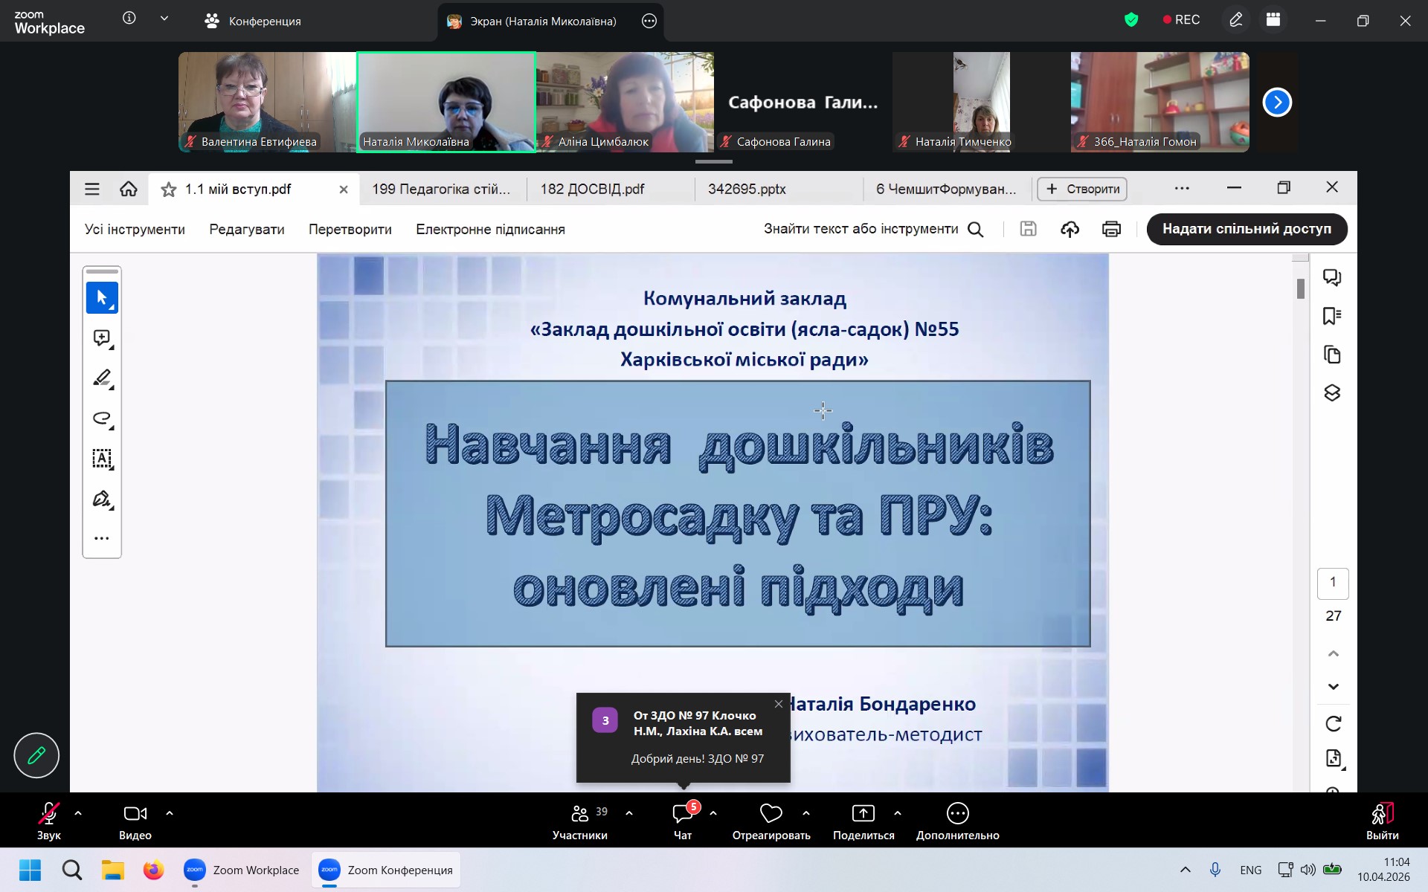The image size is (1428, 892).
Task: Click the document vertical scrollbar thumb
Action: pos(1301,289)
